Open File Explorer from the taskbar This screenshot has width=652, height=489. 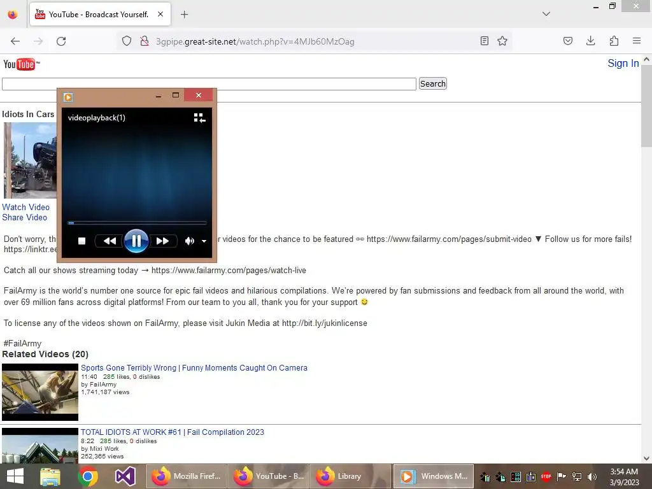pos(50,476)
